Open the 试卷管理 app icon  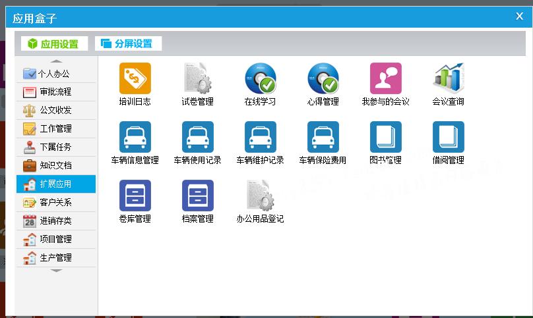tap(197, 79)
